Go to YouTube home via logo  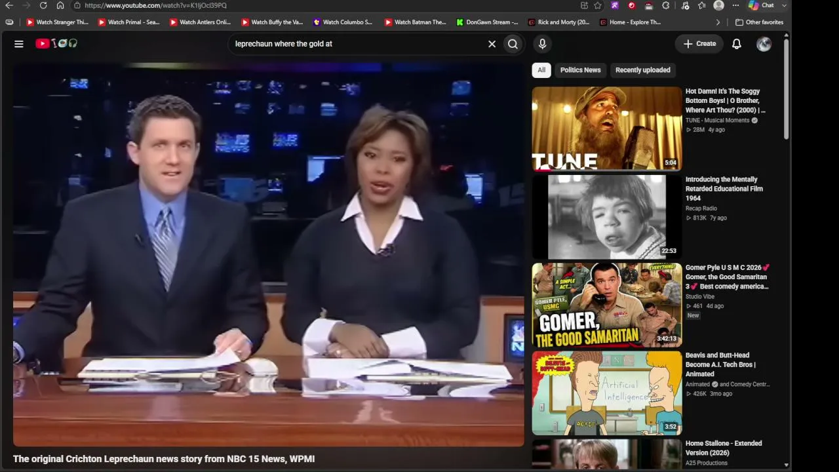[56, 43]
